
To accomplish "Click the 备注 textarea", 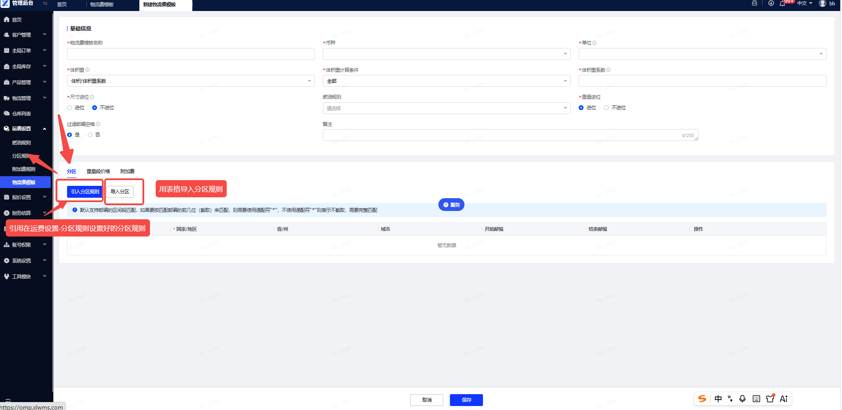I will (510, 135).
